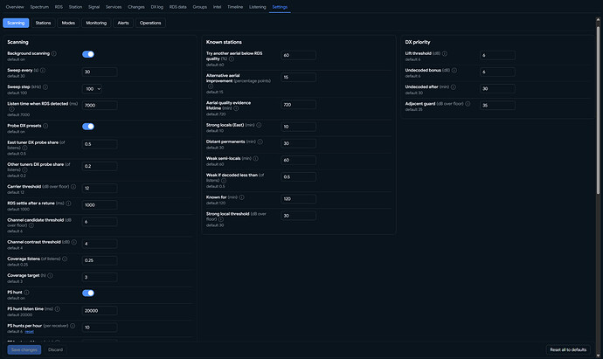Open Operations sub-tab
Viewport: 603px width, 359px height.
[150, 23]
